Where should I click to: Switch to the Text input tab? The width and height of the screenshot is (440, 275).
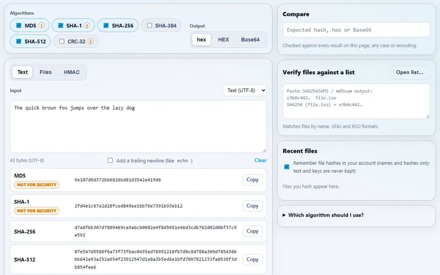(22, 72)
